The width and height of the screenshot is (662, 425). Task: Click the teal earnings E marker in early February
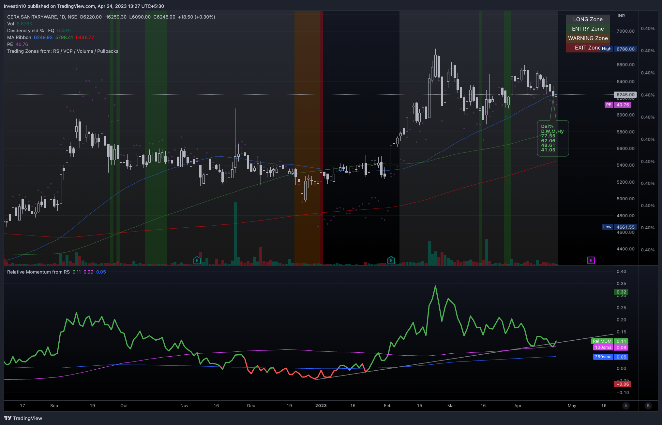(391, 260)
